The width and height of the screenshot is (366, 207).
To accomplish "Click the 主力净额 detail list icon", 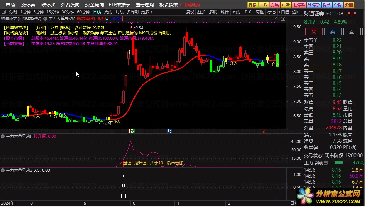I will click(x=326, y=163).
